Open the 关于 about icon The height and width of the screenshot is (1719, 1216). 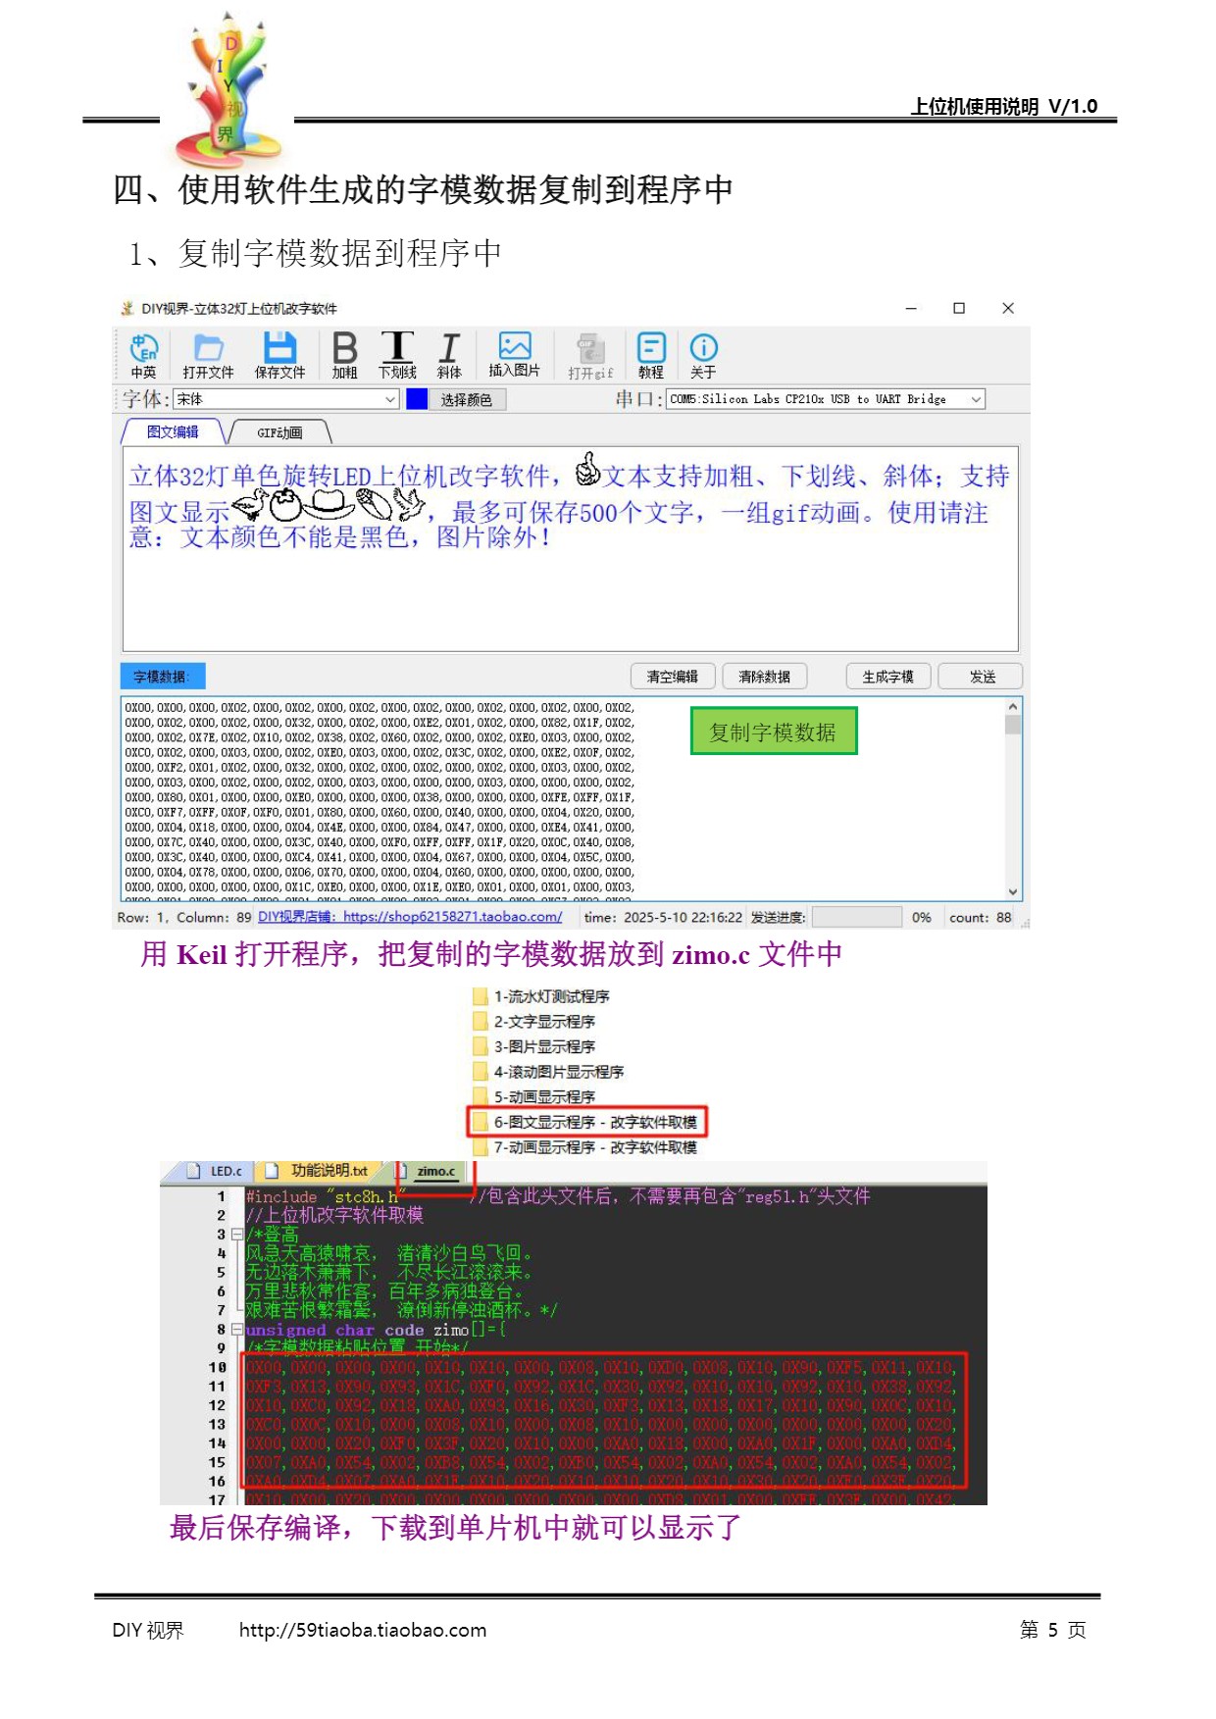(x=703, y=355)
